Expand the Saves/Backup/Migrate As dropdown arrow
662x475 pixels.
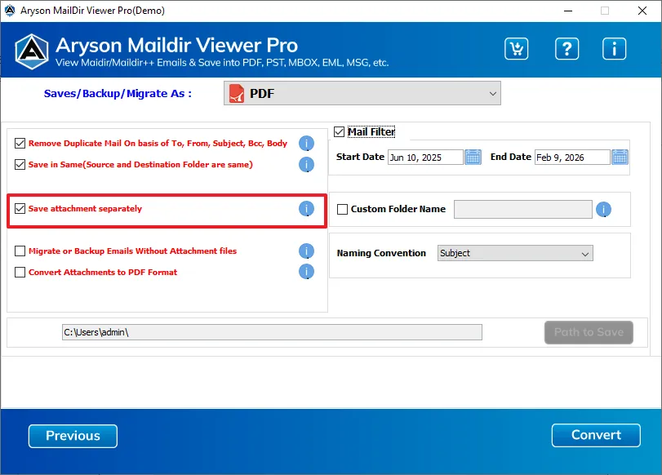(x=492, y=94)
